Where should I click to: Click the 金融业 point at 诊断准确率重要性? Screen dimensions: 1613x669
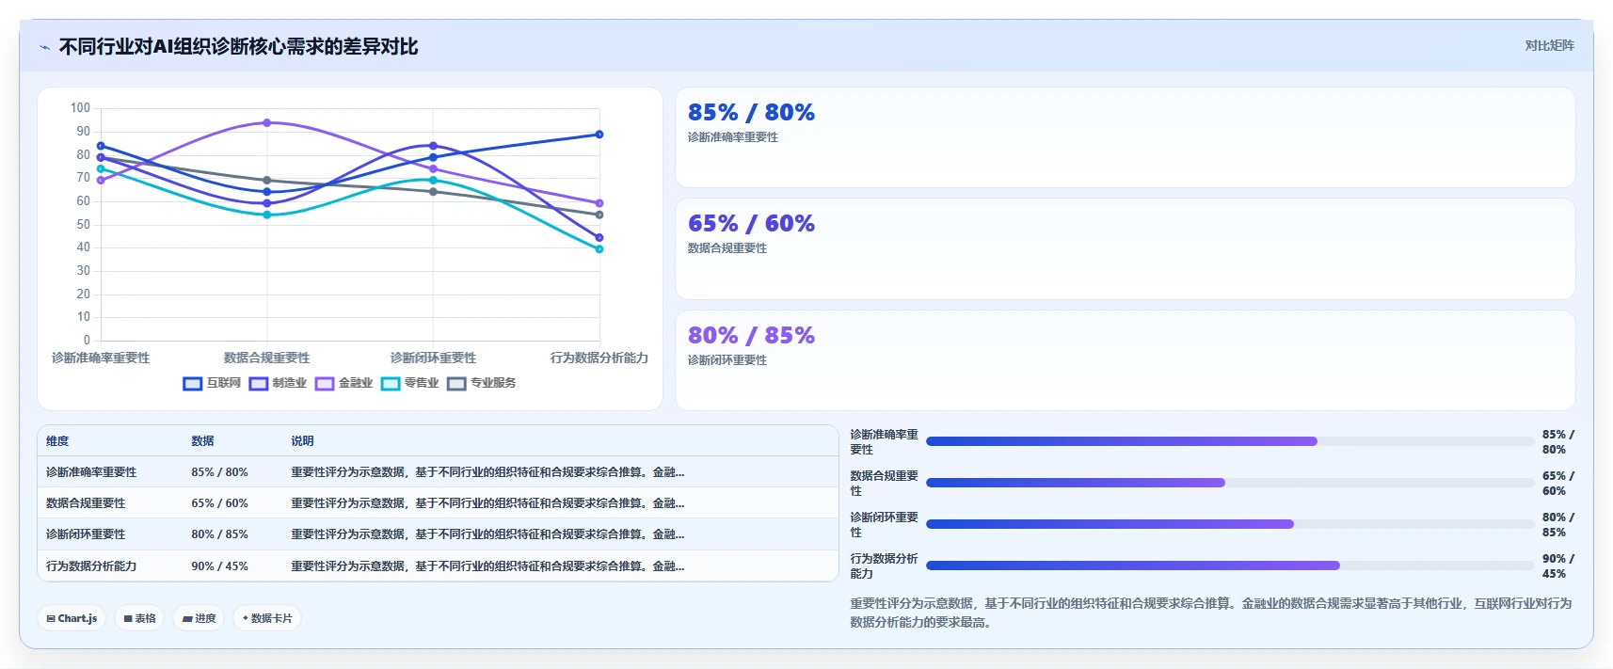click(101, 181)
